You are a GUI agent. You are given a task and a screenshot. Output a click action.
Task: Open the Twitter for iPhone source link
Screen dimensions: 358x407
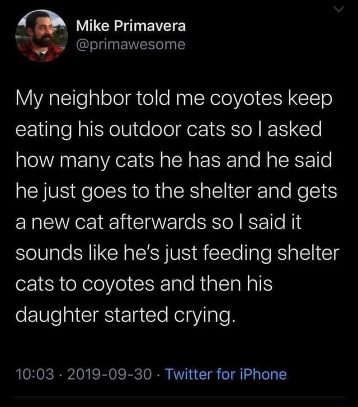coord(227,374)
